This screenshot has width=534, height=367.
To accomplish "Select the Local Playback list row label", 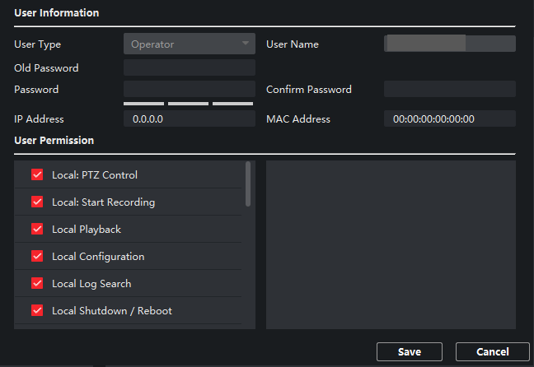I will tap(87, 230).
